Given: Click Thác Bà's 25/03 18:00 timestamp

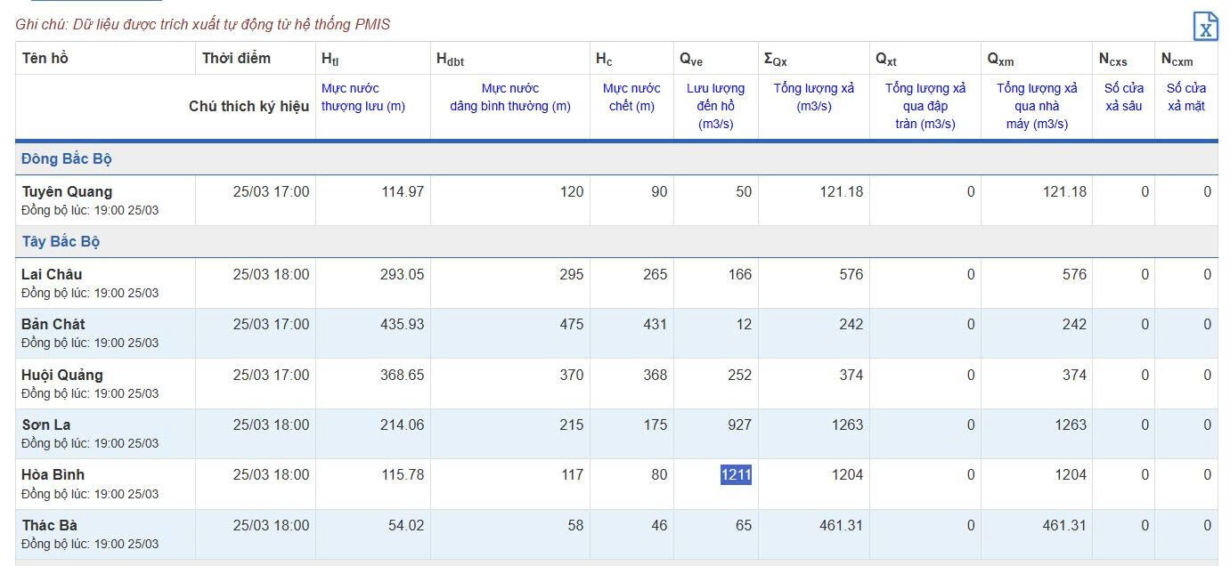Looking at the screenshot, I should [x=271, y=526].
